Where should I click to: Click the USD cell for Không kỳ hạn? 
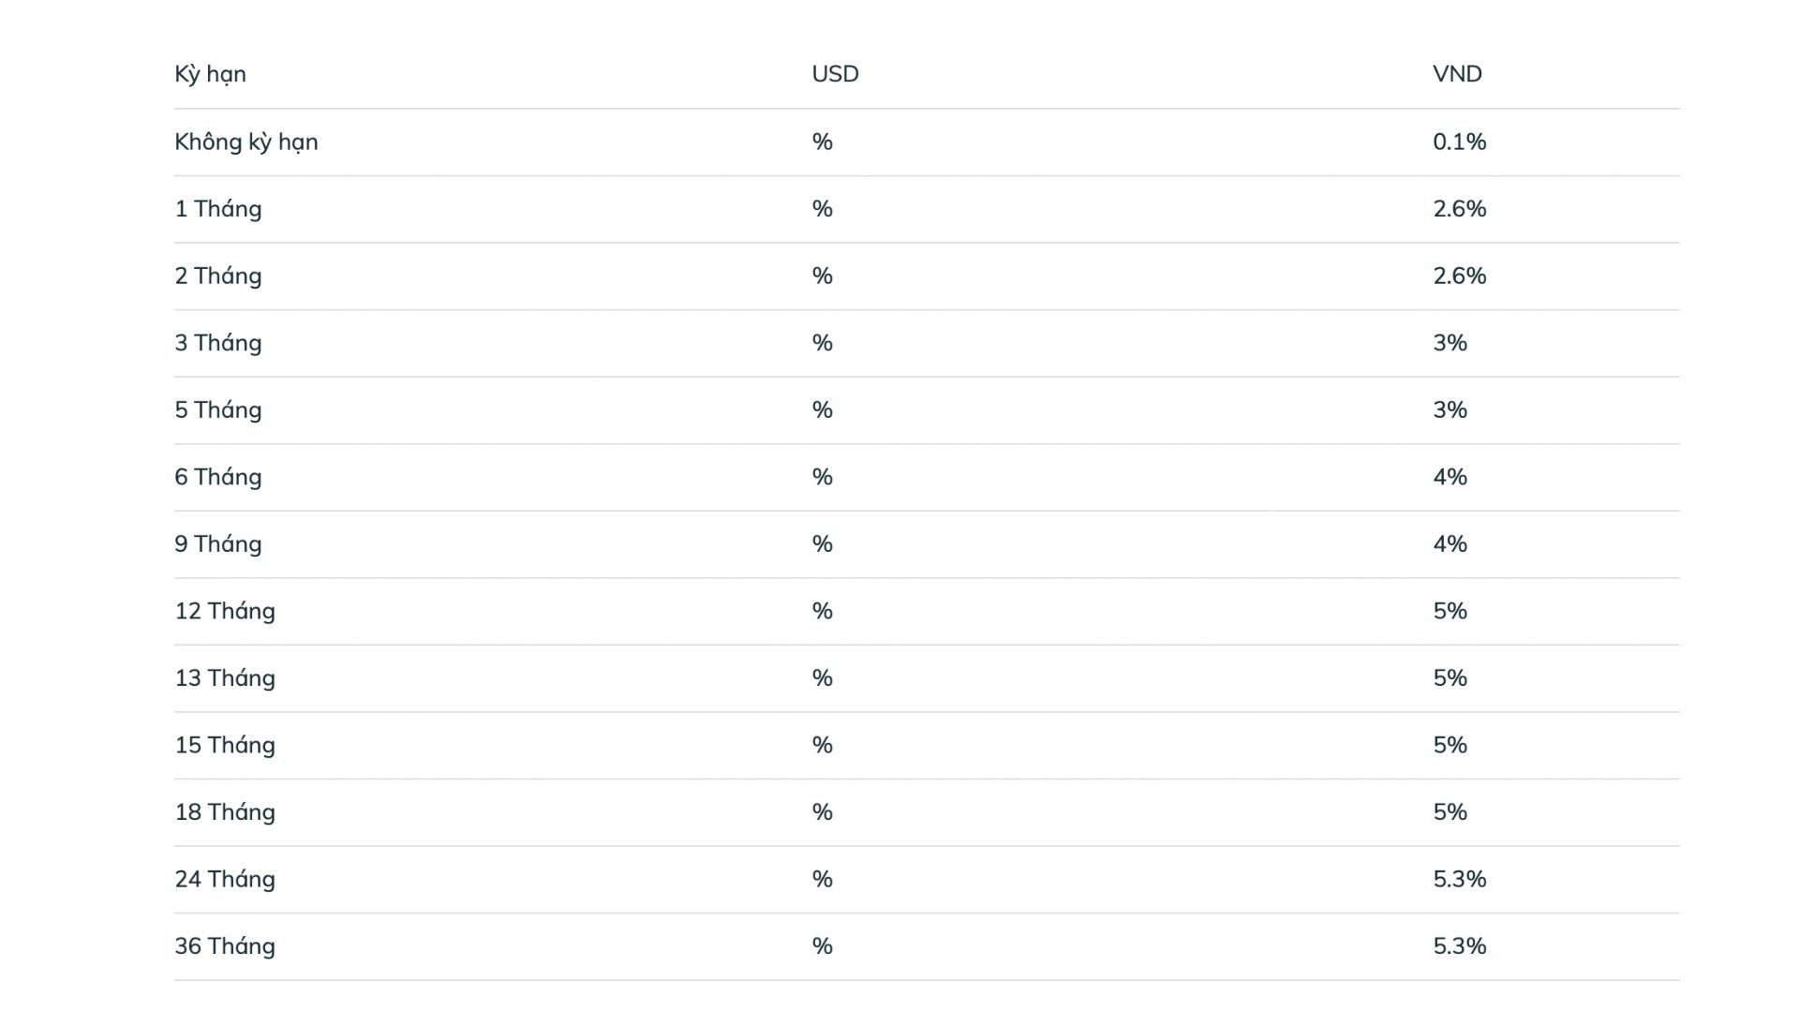(x=822, y=141)
